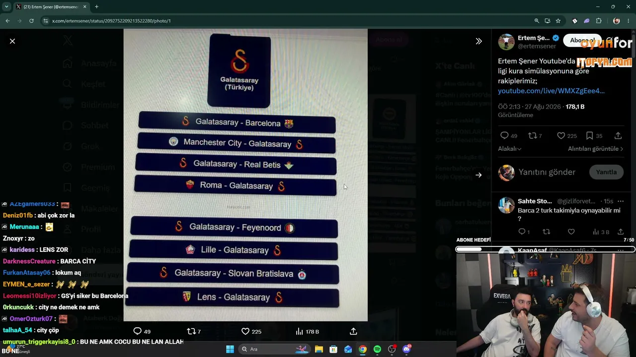The height and width of the screenshot is (357, 636).
Task: View analytics icon showing 178 B under photo
Action: [299, 331]
